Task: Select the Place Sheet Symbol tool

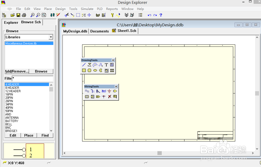Action: point(87,96)
